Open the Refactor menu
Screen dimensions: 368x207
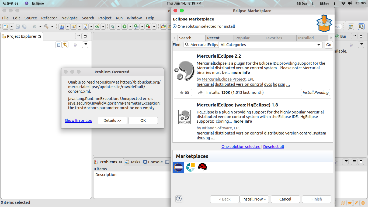click(x=49, y=18)
